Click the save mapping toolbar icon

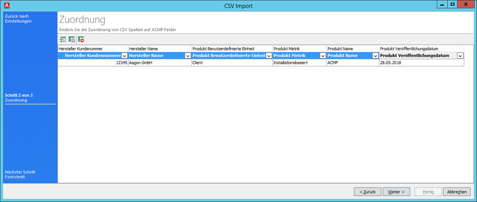click(x=72, y=40)
